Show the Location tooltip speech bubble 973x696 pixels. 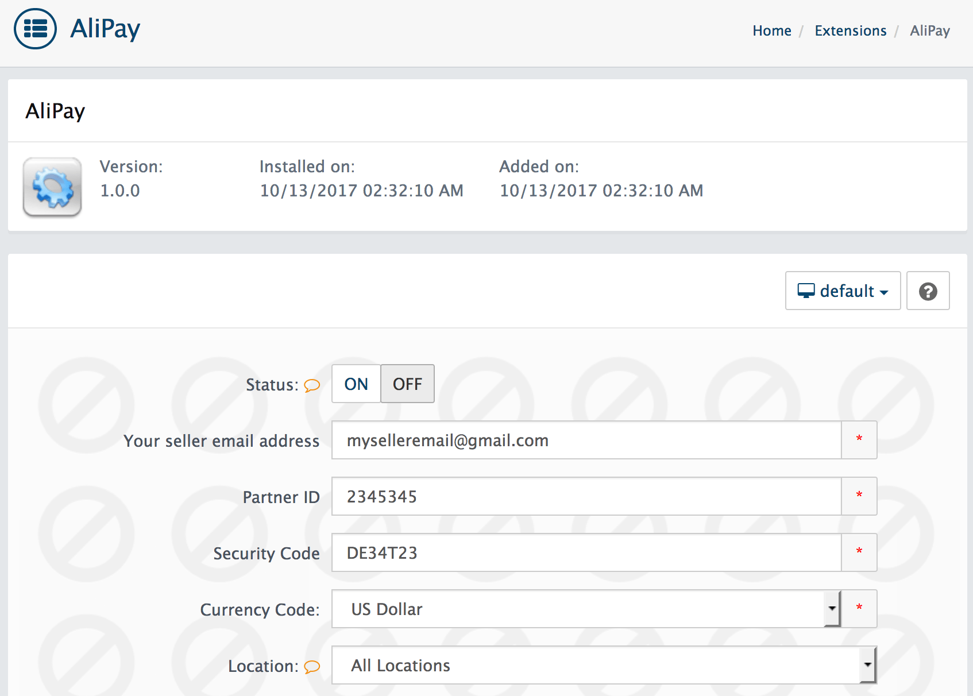click(312, 667)
